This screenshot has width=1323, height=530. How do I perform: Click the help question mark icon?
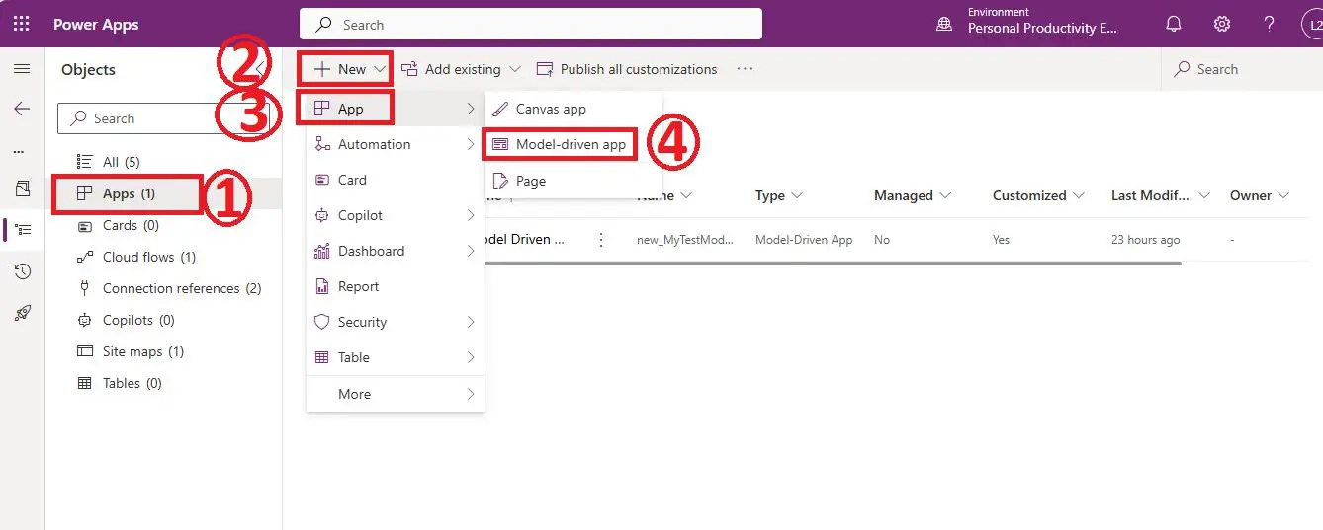1270,24
